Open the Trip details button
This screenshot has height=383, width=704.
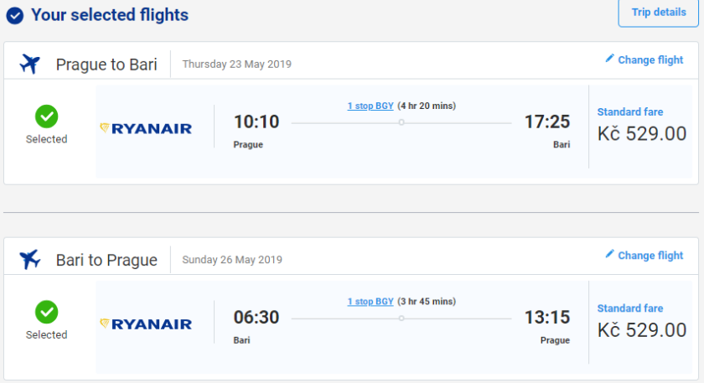click(658, 13)
